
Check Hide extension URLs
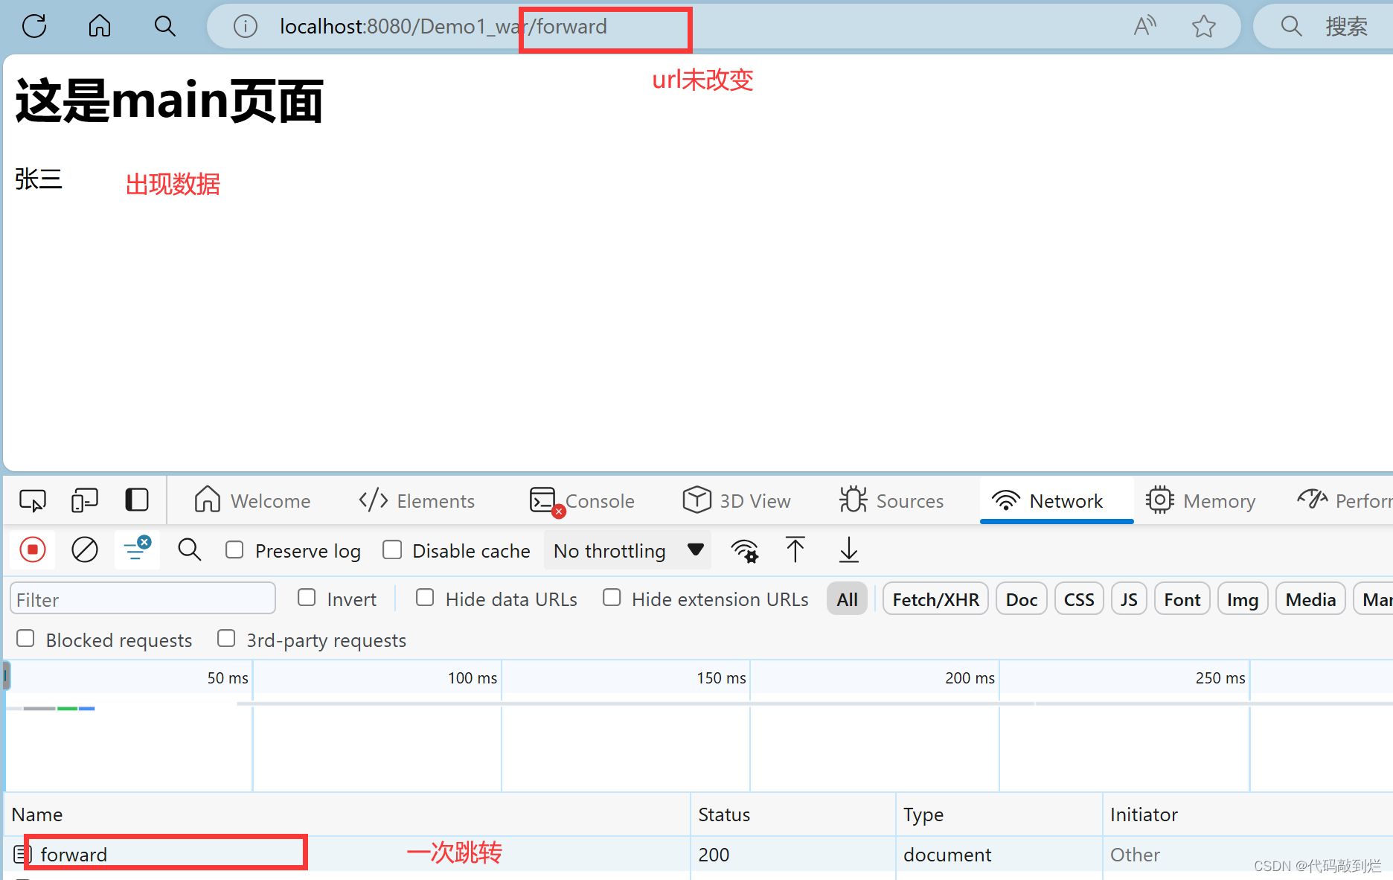click(612, 598)
